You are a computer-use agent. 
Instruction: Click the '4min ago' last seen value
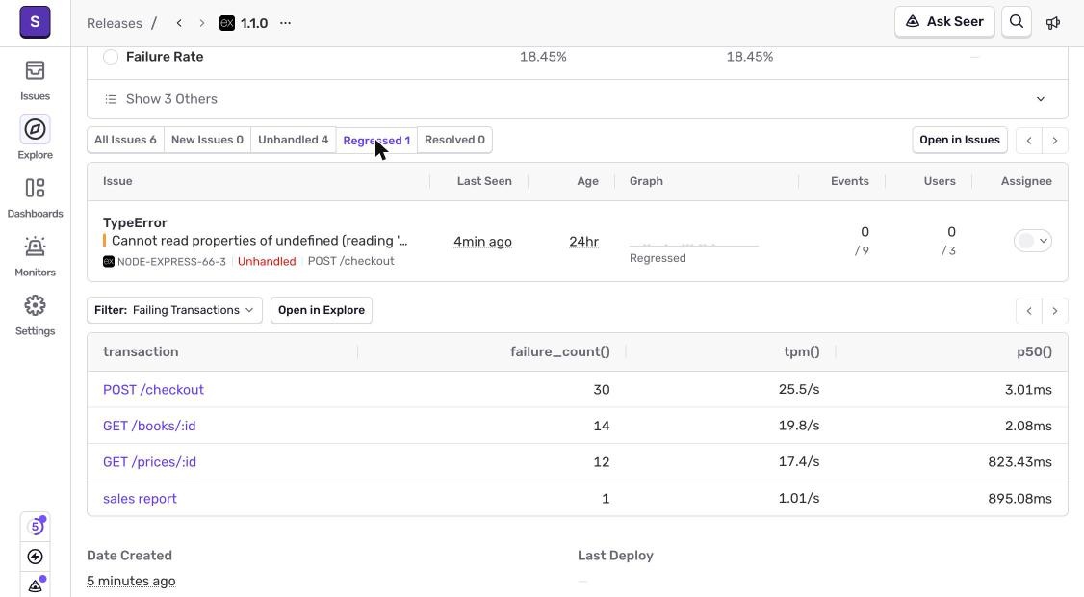pyautogui.click(x=482, y=242)
